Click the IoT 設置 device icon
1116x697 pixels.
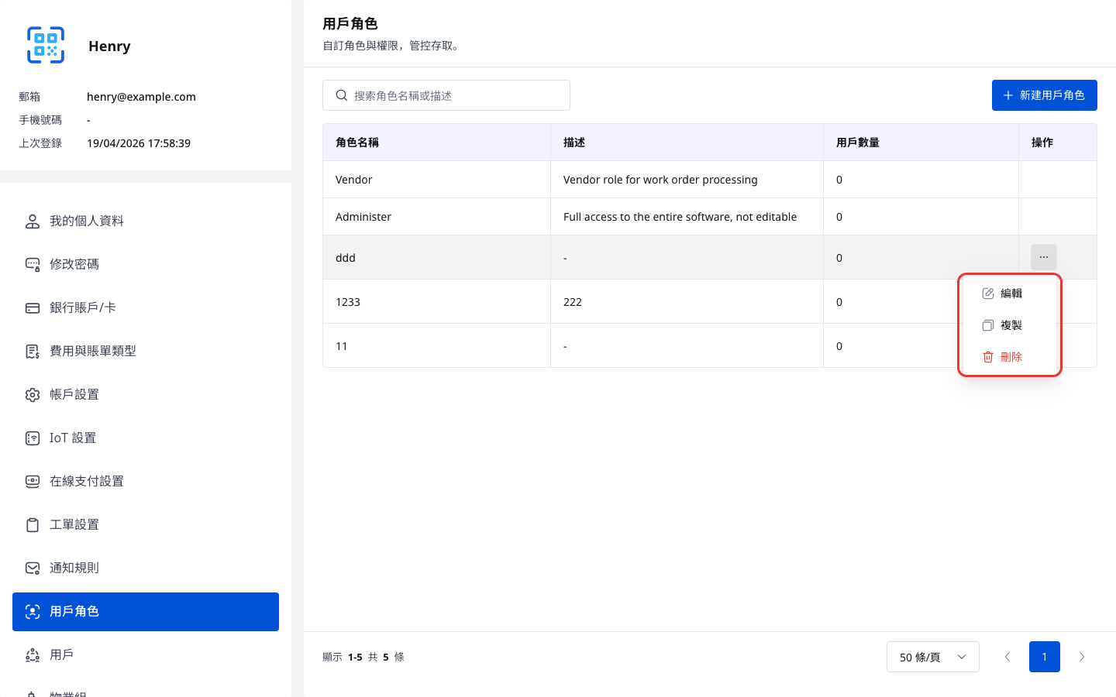[33, 438]
